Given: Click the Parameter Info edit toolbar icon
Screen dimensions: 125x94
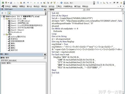Looking at the screenshot, I should (x=107, y=3).
